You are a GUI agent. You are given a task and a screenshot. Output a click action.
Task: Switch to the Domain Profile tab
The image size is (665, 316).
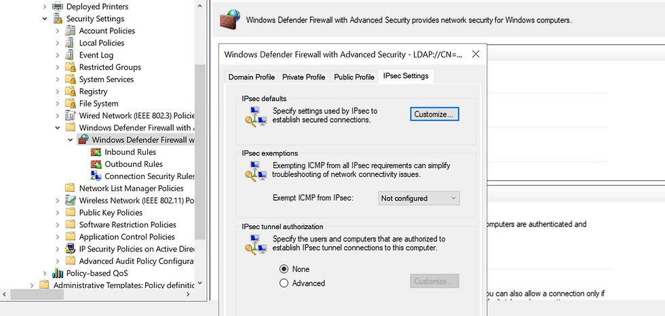point(252,77)
